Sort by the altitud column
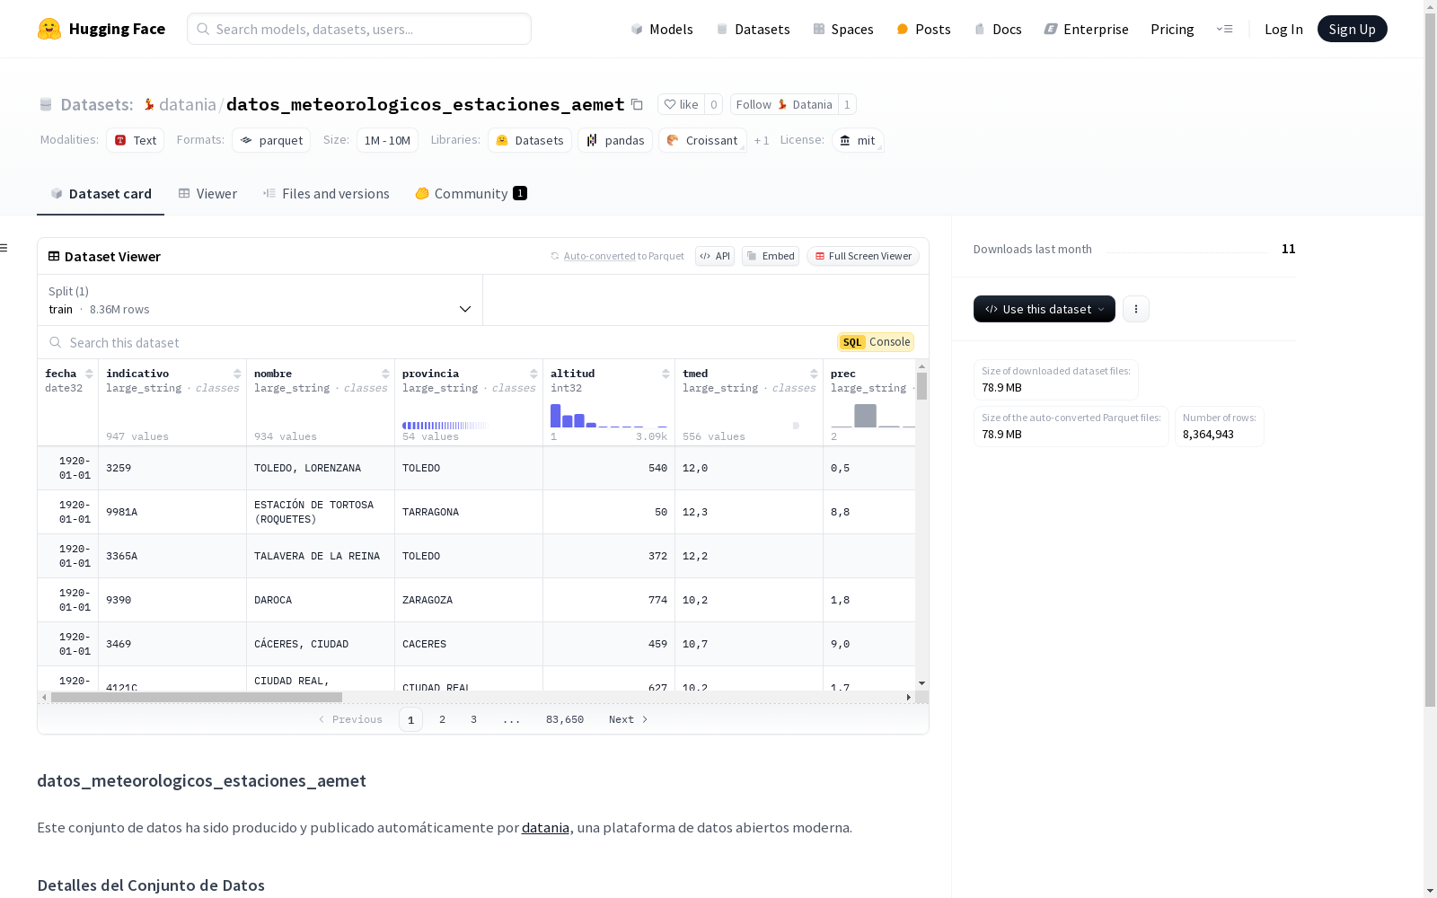Screen dimensions: 1437x898 (x=666, y=374)
